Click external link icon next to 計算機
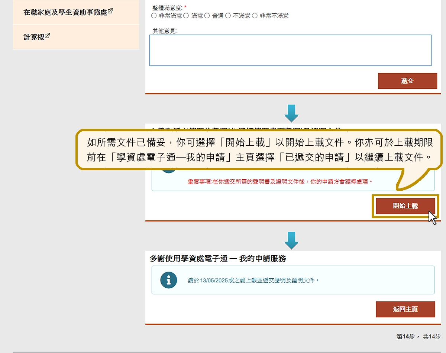446x353 pixels. [48, 36]
